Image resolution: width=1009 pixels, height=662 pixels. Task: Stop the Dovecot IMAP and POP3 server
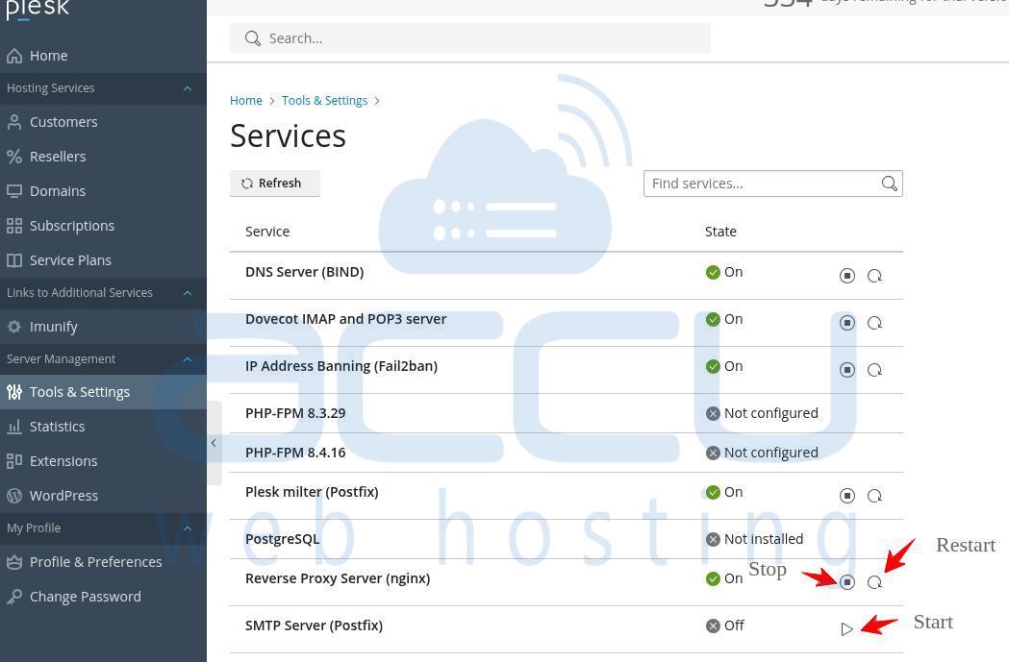846,323
